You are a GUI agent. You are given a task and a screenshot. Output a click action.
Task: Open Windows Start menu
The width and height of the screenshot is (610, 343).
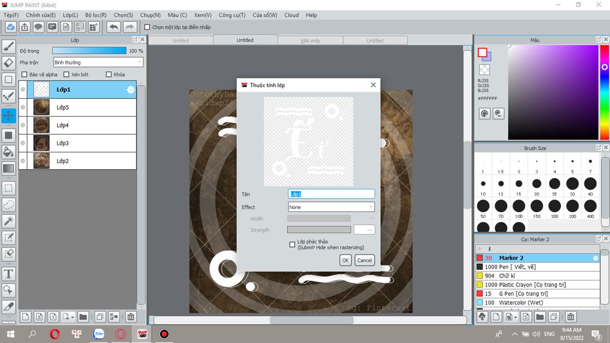point(11,334)
